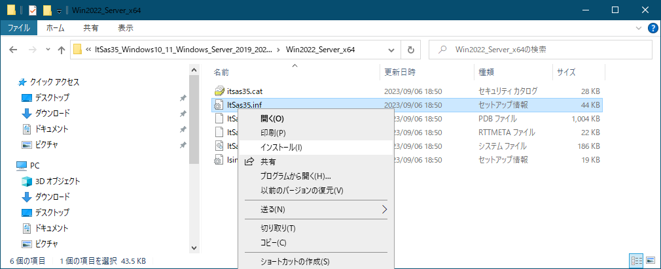Click the navigation pane scrollbar down arrow
Screen dimensions: 661x269
click(x=194, y=248)
